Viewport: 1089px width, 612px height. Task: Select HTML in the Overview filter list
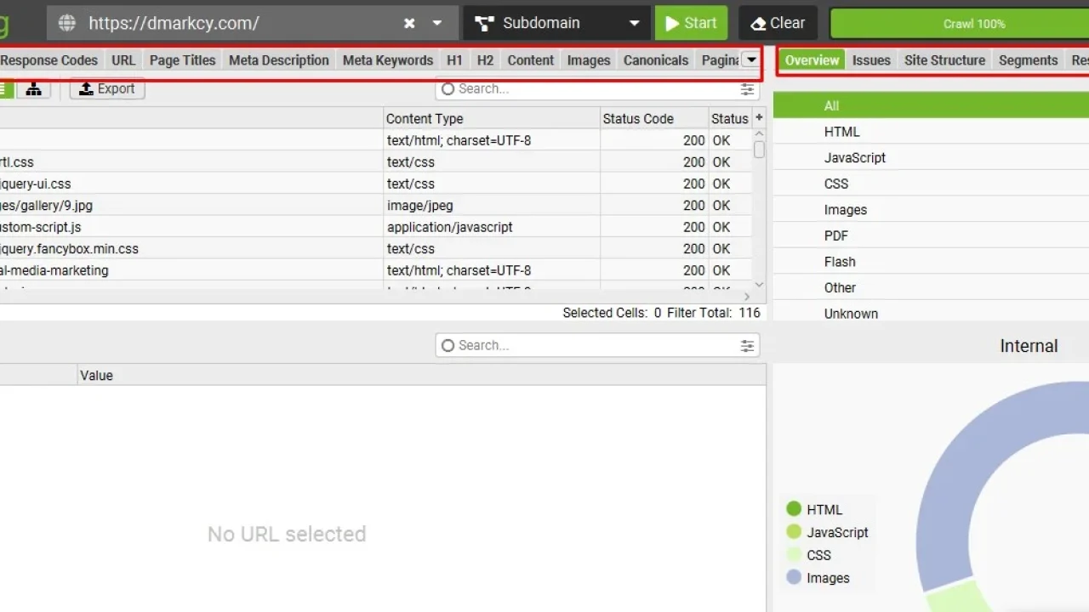842,132
